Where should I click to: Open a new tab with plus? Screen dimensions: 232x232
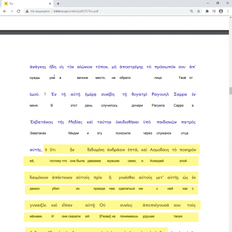click(x=58, y=3)
